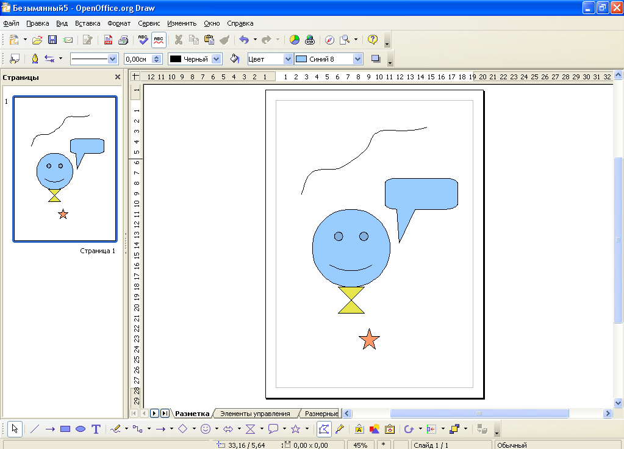Select the Страница 1 thumbnail

[65, 169]
